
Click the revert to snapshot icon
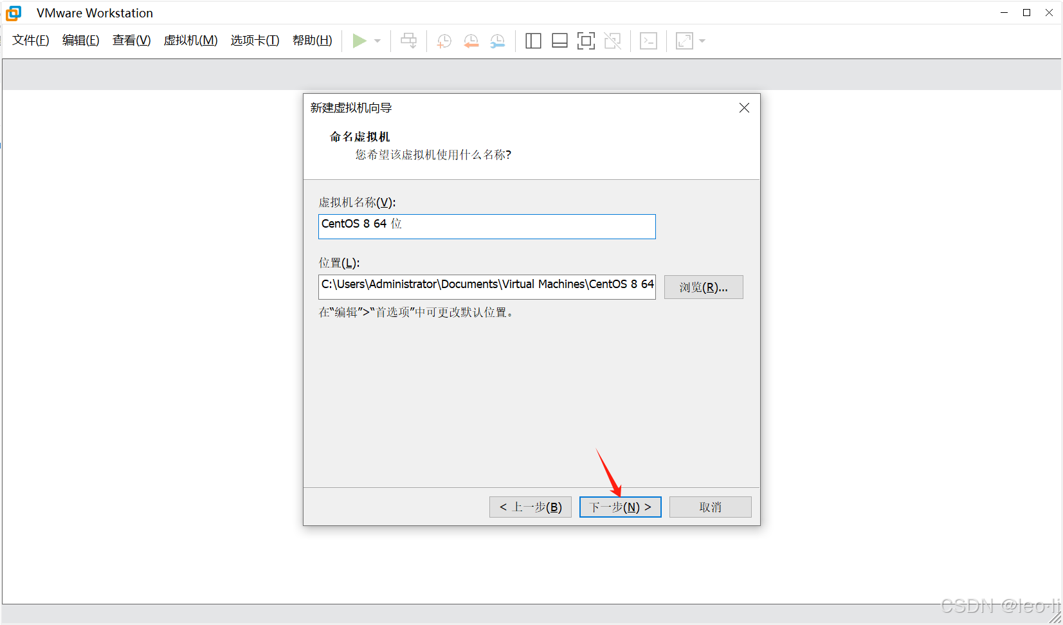[x=471, y=41]
